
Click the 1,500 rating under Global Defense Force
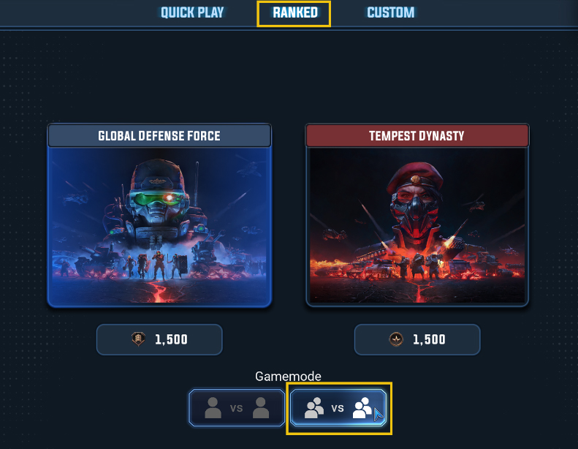click(x=171, y=339)
